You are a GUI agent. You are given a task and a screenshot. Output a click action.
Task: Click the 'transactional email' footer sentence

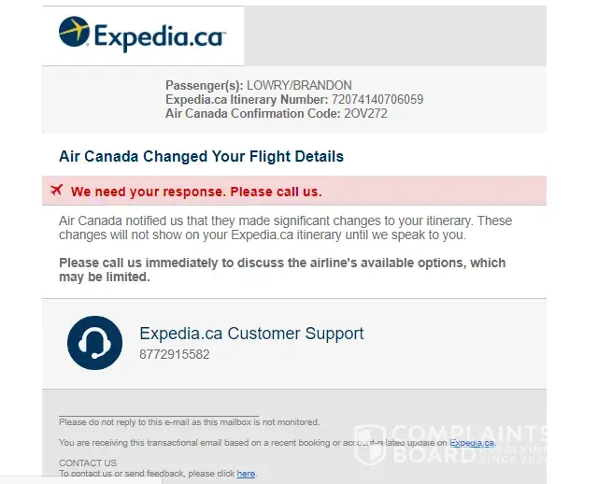coord(252,443)
